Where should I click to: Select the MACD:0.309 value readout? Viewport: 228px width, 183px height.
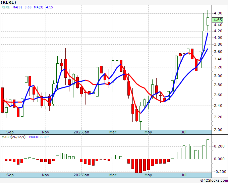click(39, 137)
